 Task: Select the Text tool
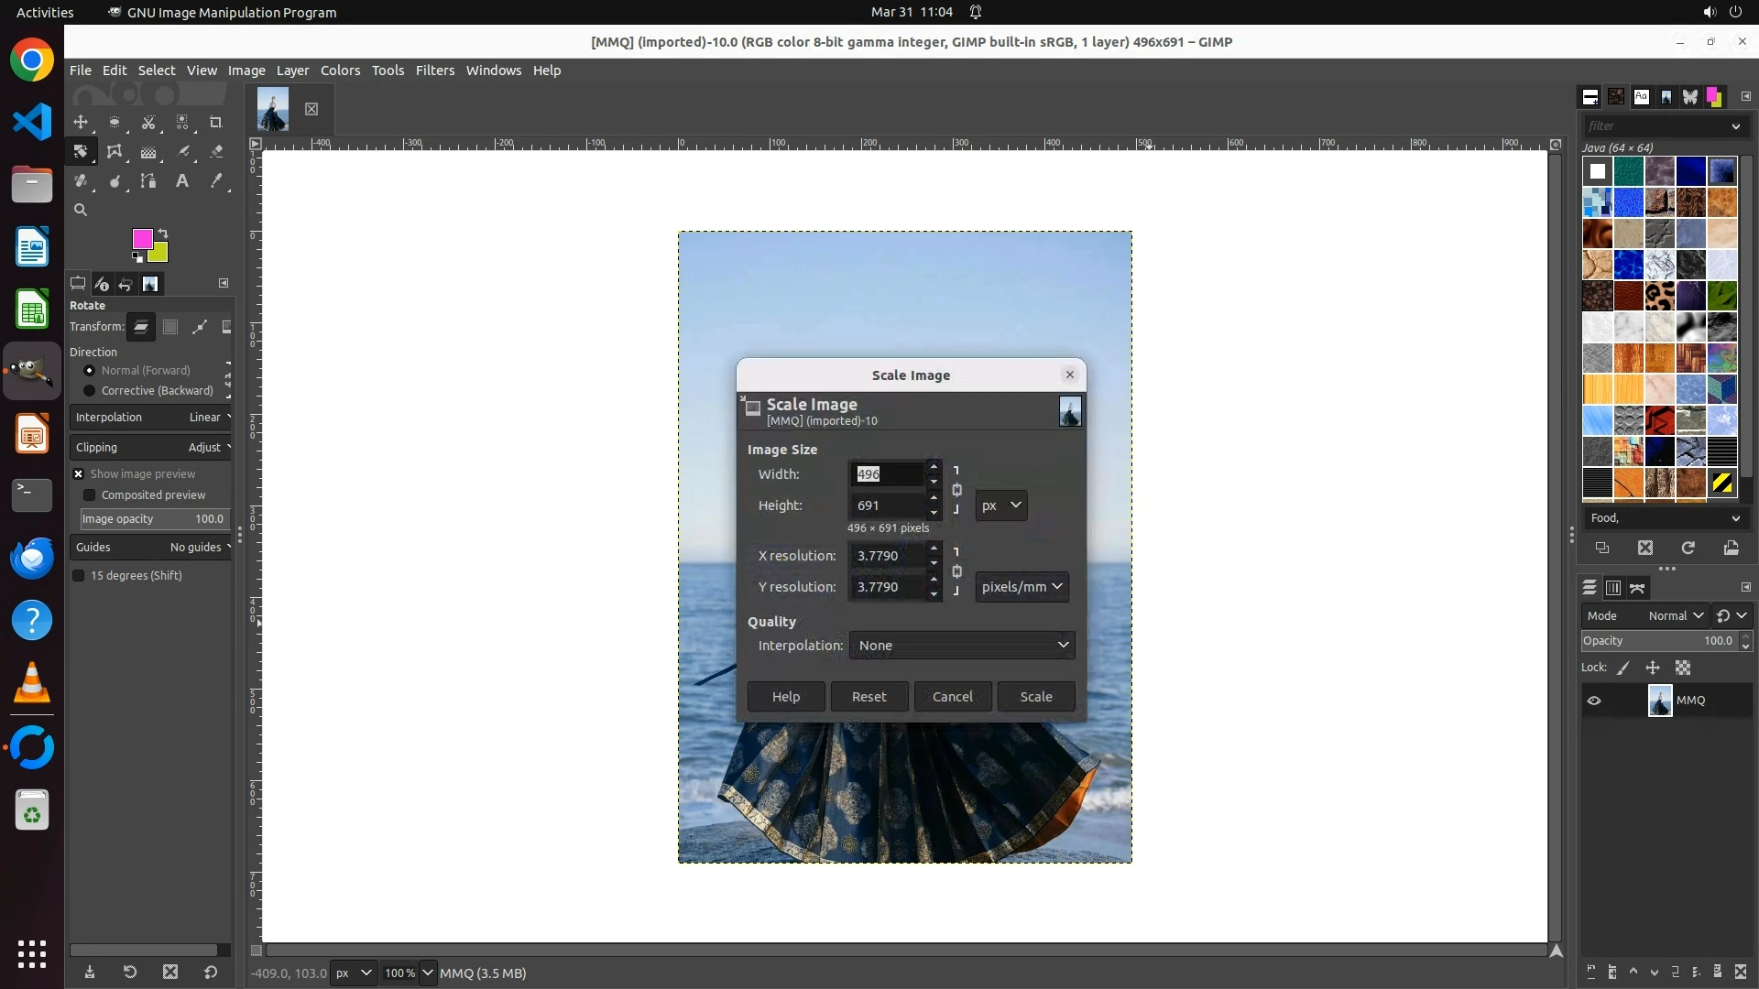point(182,181)
